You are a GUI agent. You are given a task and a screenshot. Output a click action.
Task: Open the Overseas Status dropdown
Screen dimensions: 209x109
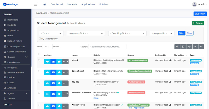point(86,33)
